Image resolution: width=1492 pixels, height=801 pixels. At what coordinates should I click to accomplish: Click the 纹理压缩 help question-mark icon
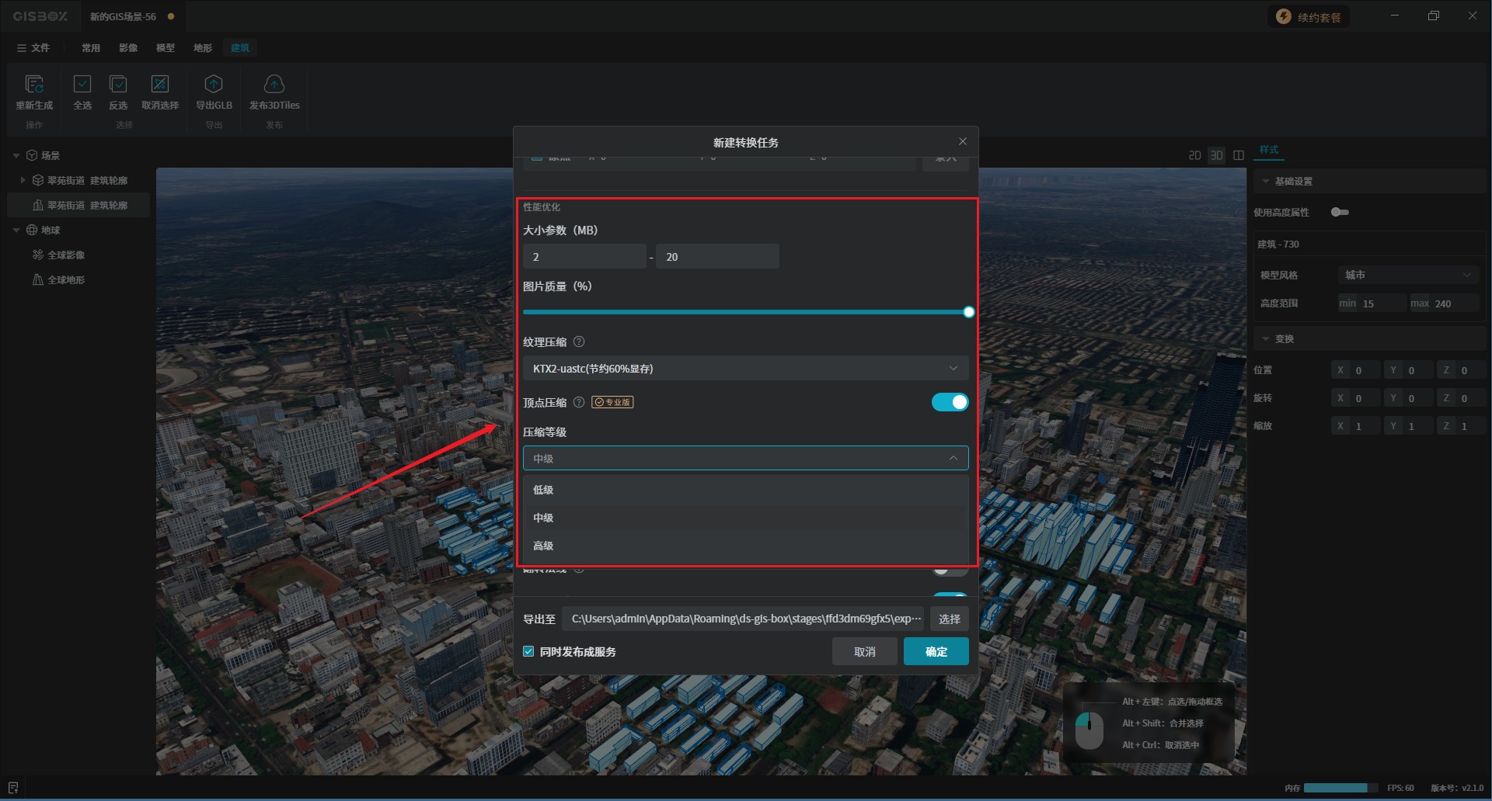coord(579,342)
